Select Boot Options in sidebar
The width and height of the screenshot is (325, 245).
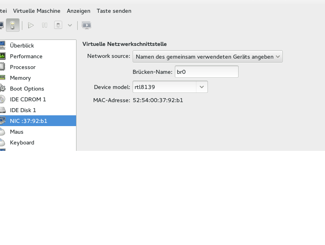27,89
